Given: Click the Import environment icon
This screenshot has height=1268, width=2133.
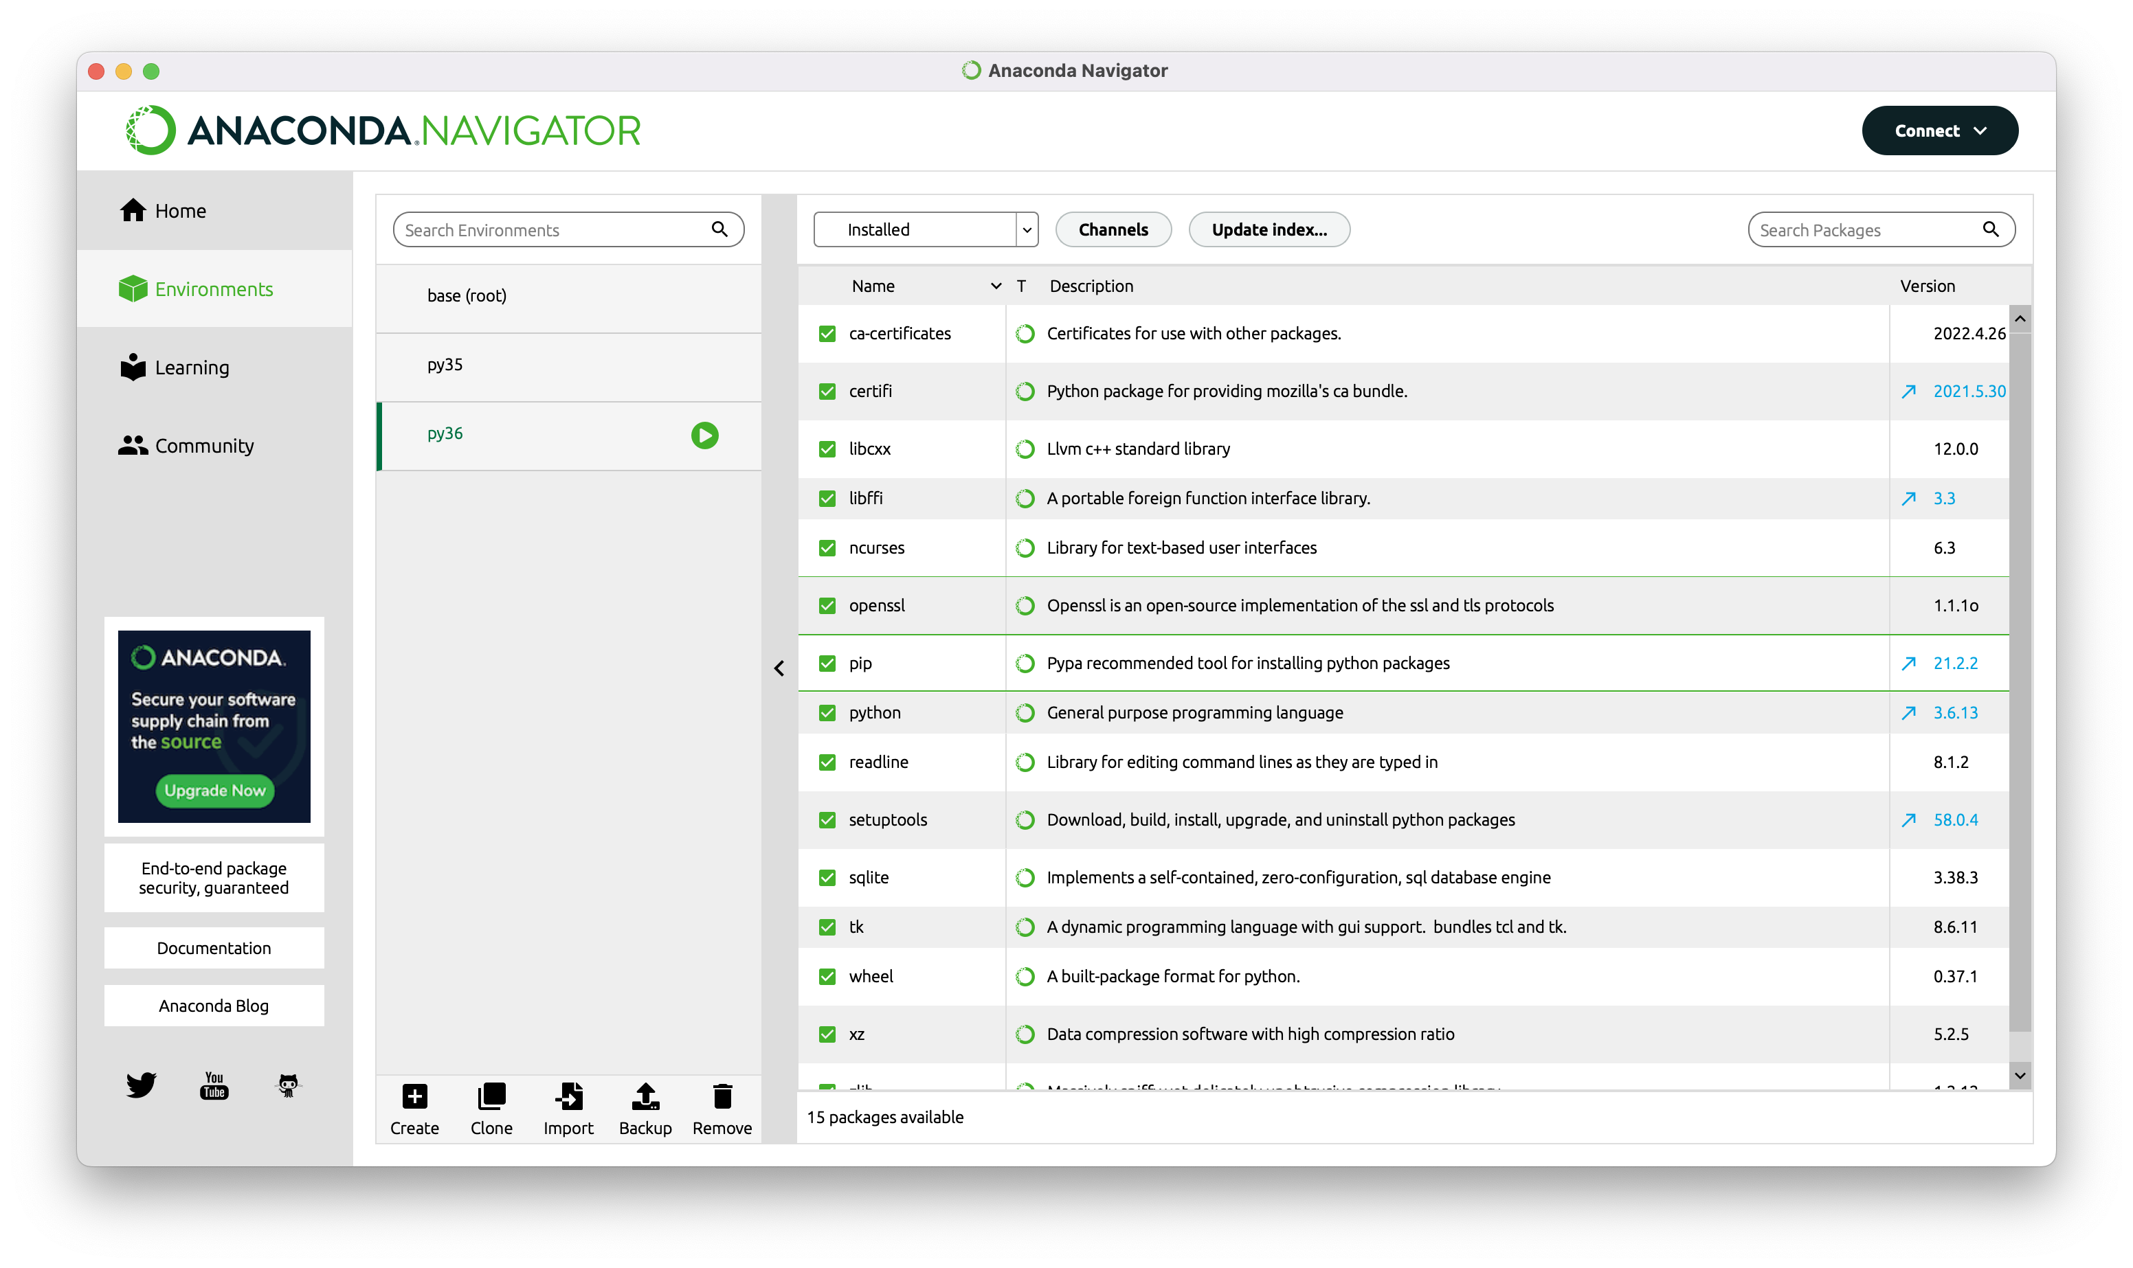Looking at the screenshot, I should [x=568, y=1096].
